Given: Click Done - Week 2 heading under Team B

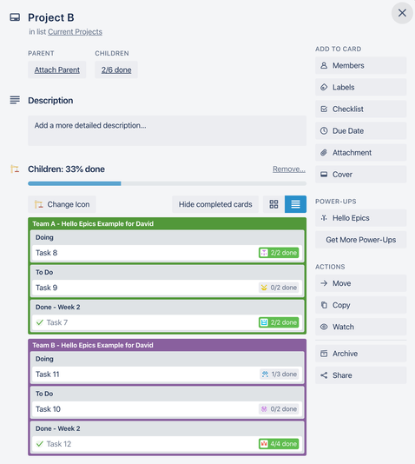Looking at the screenshot, I should click(58, 428).
